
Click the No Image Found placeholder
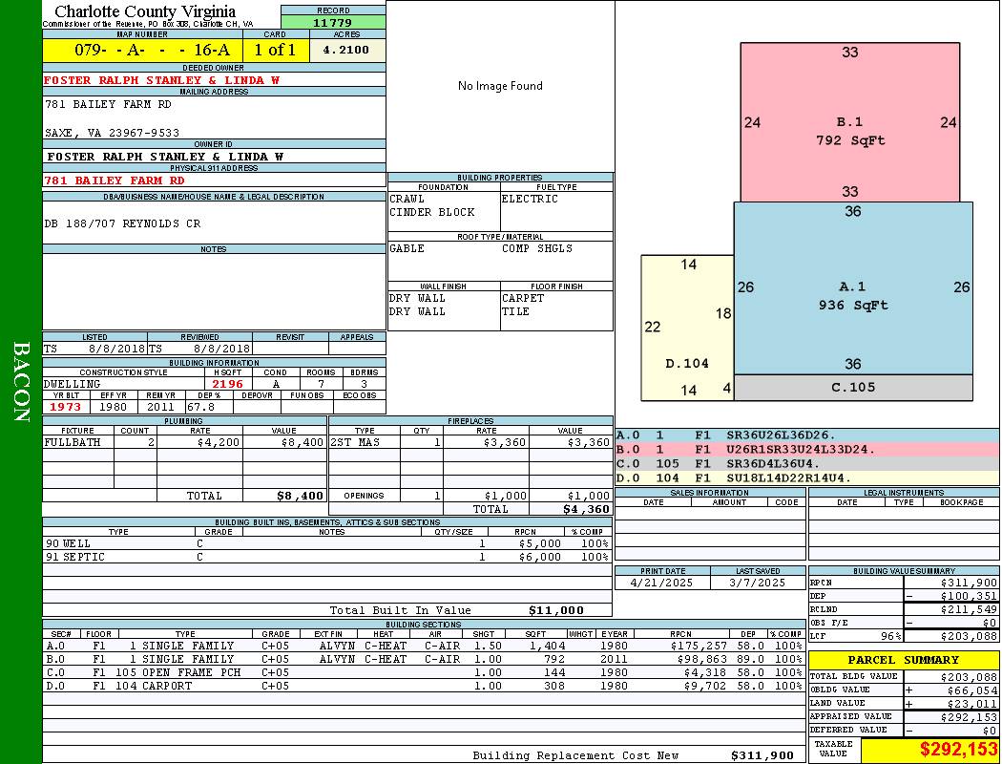(x=500, y=86)
